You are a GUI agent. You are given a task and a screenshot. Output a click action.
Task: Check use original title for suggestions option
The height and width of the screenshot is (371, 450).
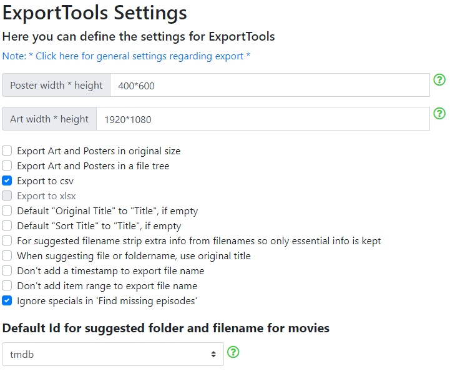point(7,255)
